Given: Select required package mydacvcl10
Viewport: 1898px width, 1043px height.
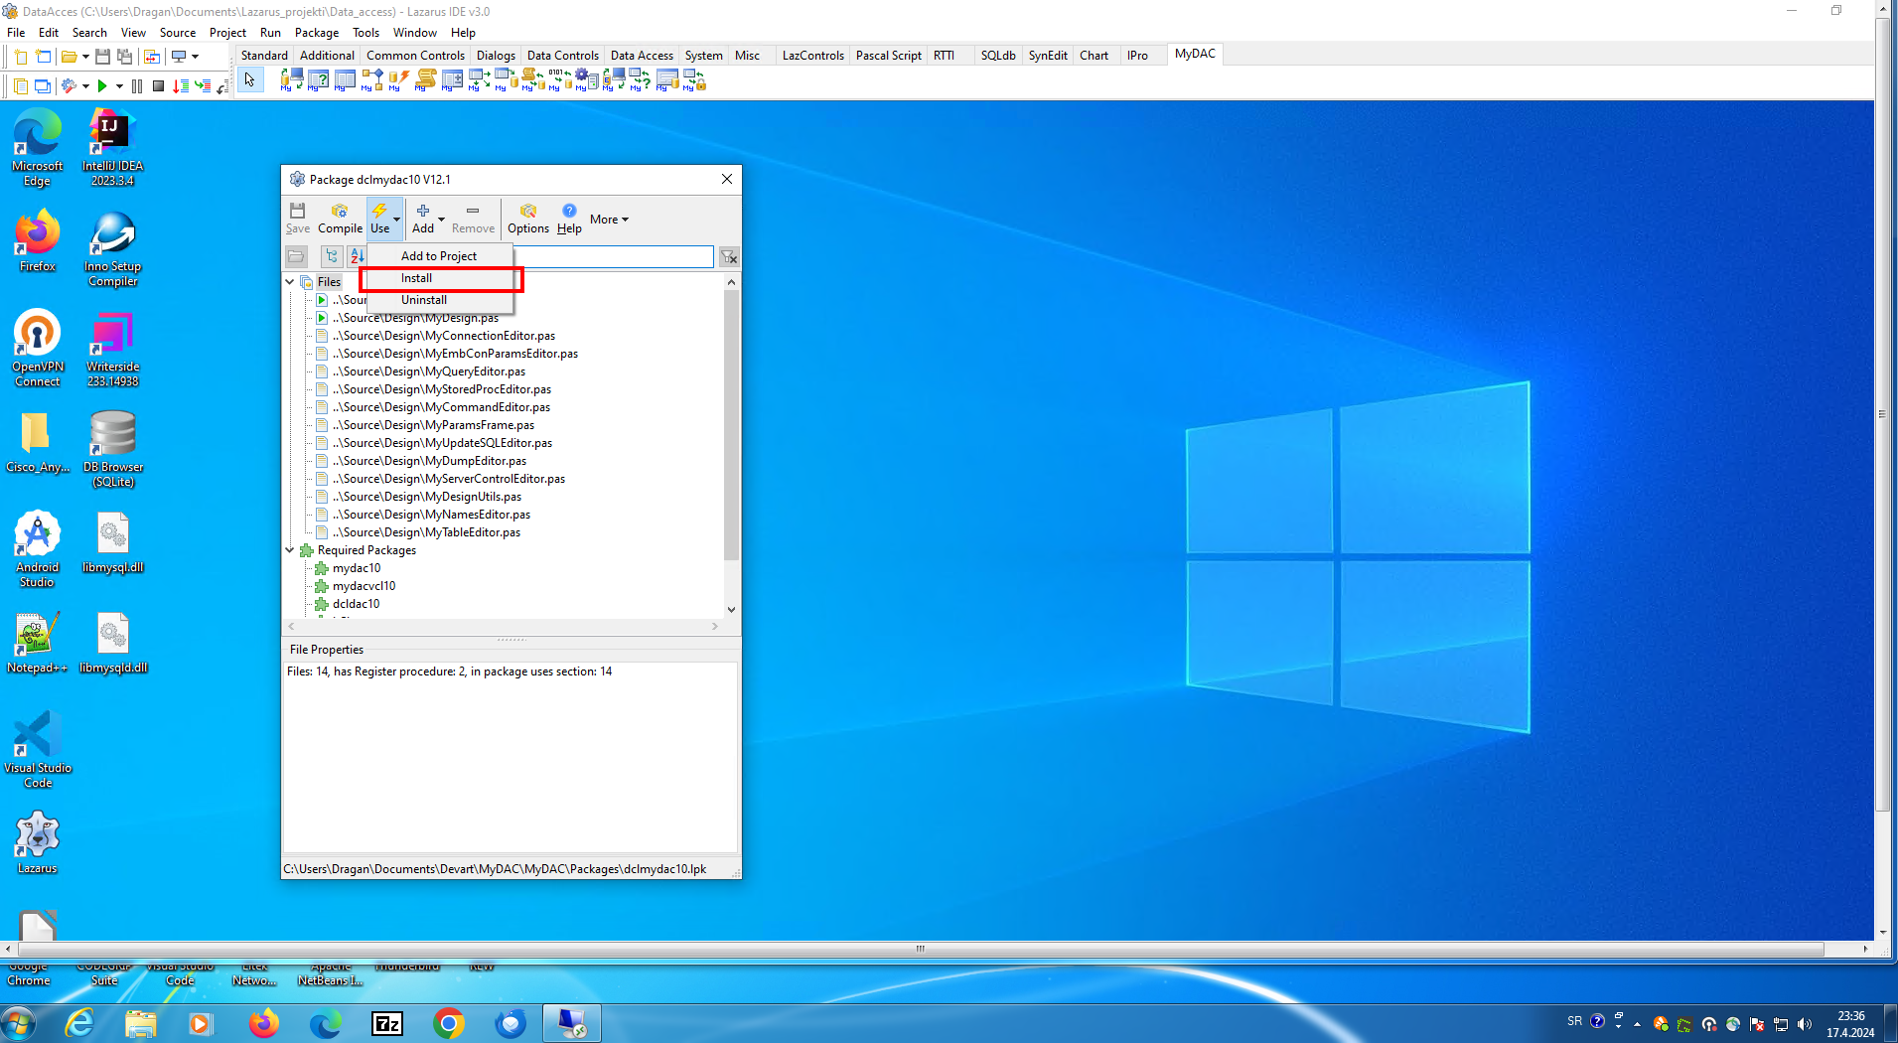Looking at the screenshot, I should point(364,586).
